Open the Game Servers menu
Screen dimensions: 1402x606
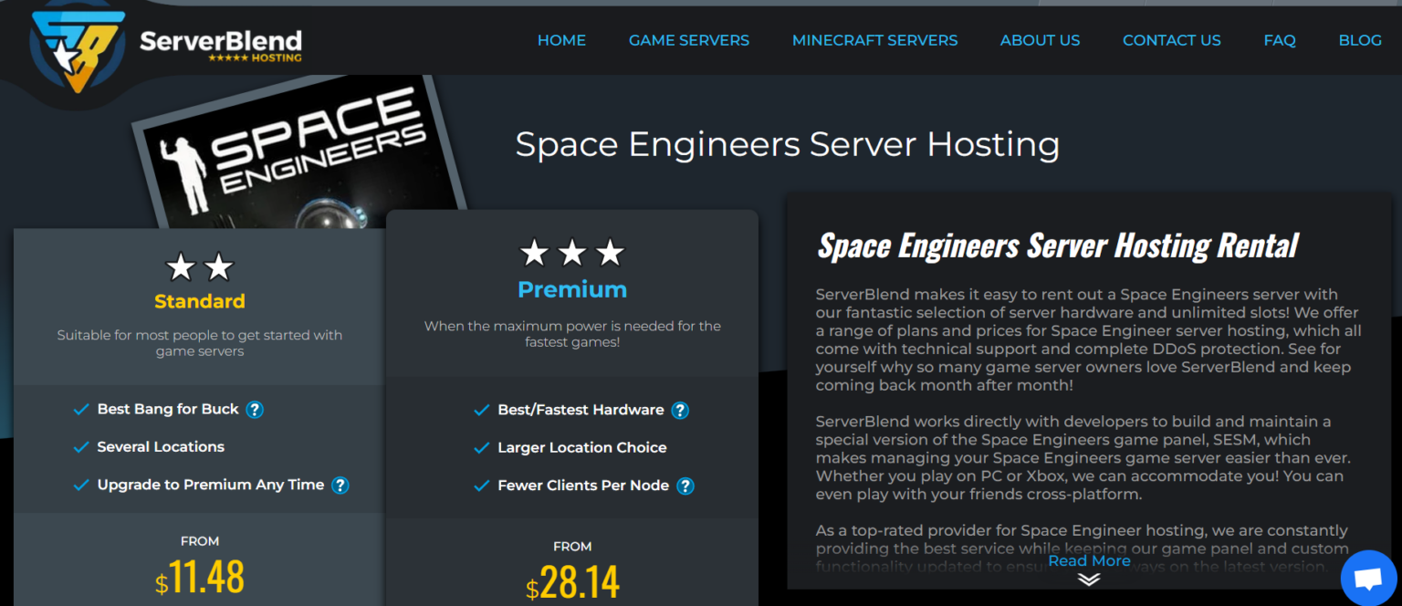688,40
